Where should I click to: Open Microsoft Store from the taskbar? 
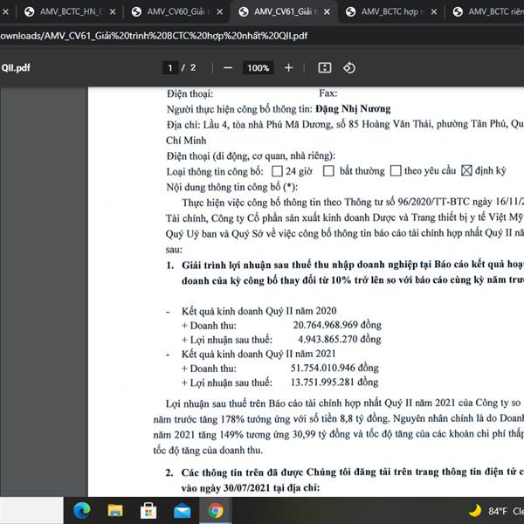coord(148,511)
